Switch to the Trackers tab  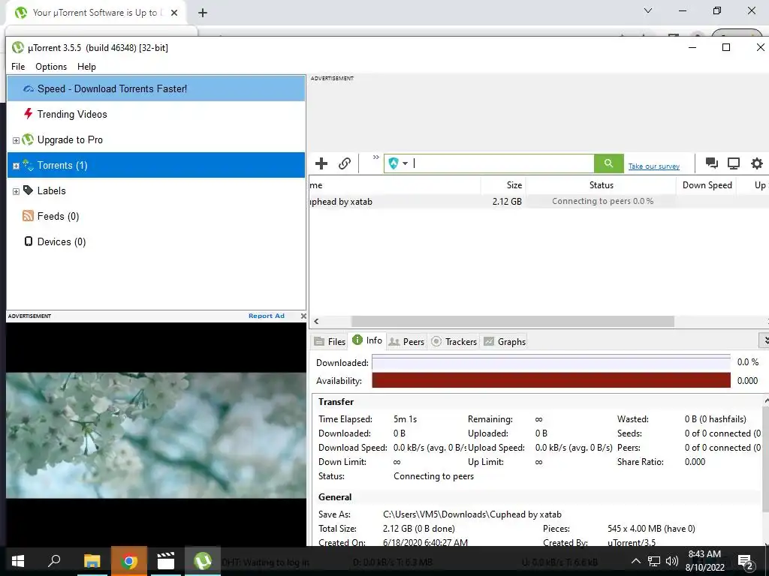coord(454,341)
